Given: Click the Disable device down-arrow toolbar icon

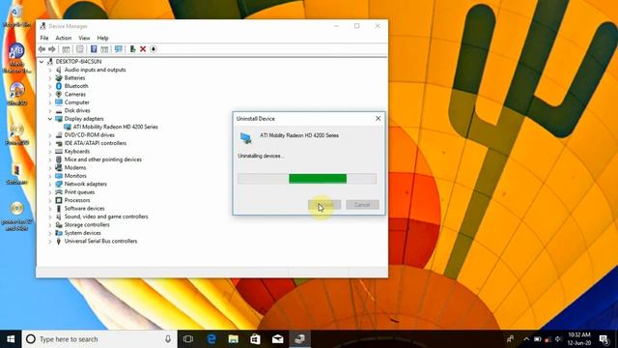Looking at the screenshot, I should click(x=154, y=49).
